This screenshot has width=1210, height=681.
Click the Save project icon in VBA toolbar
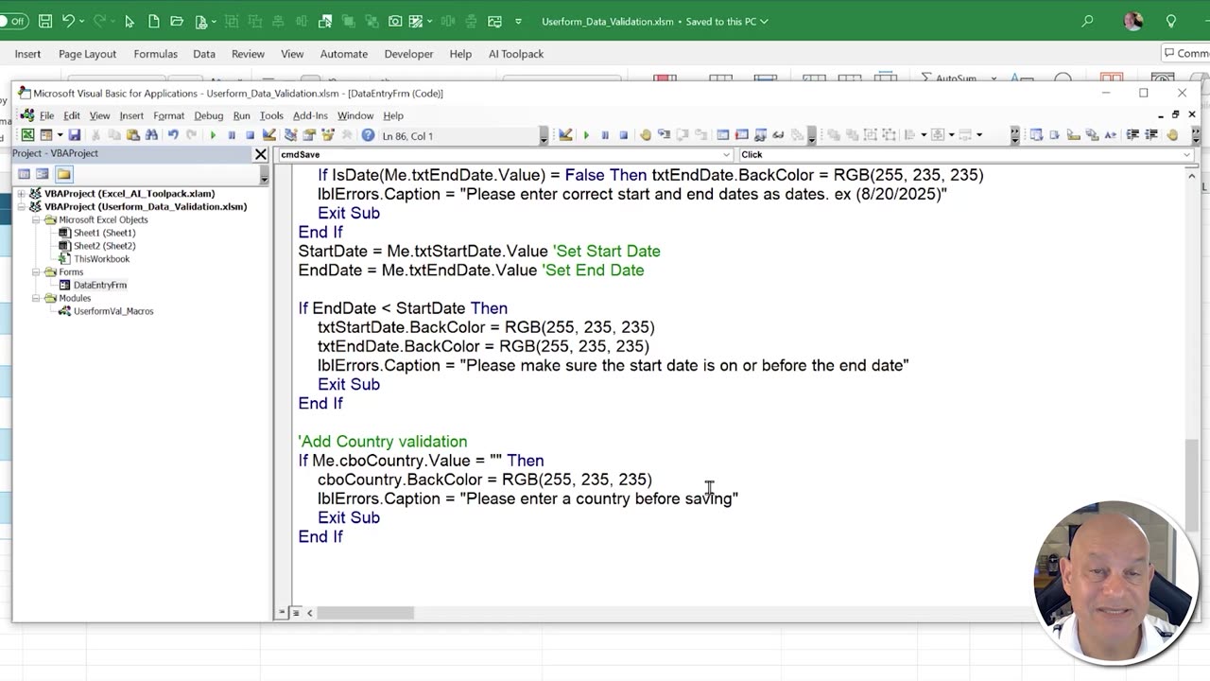[74, 135]
